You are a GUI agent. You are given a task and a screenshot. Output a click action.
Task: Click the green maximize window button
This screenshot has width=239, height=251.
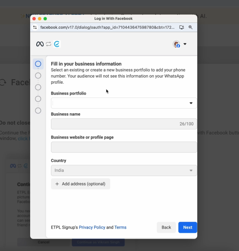click(x=45, y=19)
